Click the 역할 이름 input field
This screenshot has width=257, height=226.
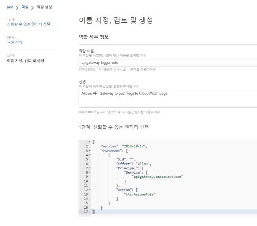(x=167, y=63)
